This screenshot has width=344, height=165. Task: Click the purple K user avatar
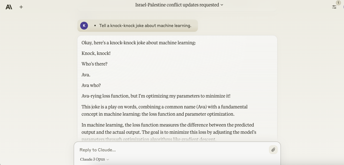(x=84, y=26)
